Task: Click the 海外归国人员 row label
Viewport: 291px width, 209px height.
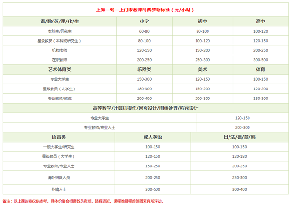Action: coord(60,177)
